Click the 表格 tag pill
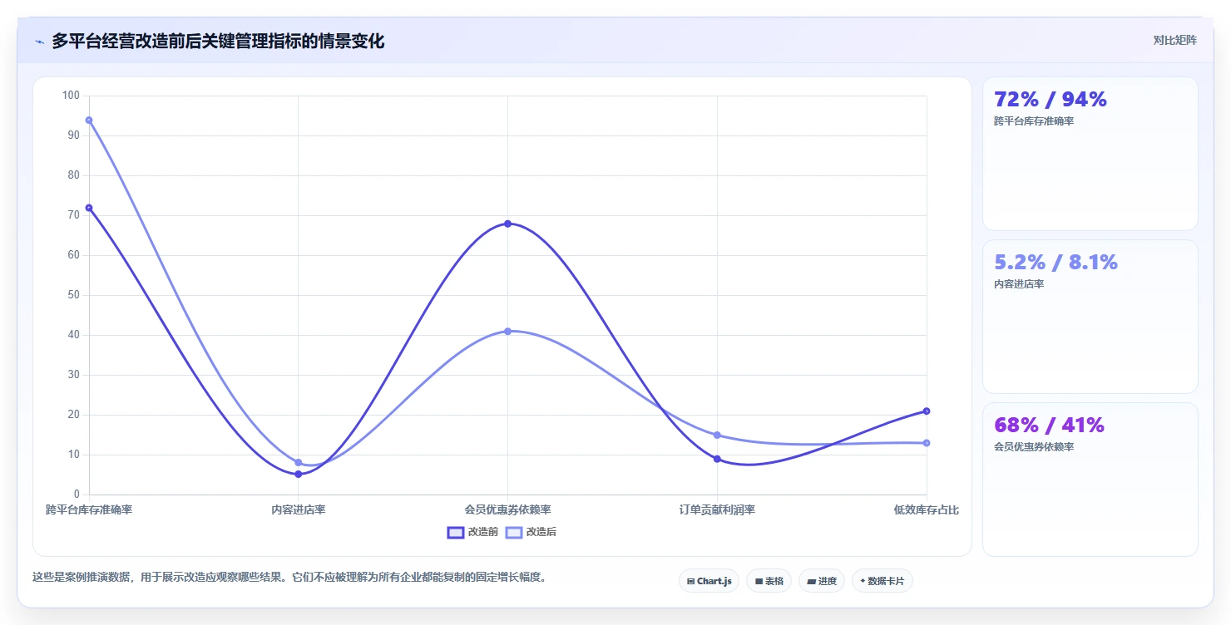1231x625 pixels. [769, 581]
